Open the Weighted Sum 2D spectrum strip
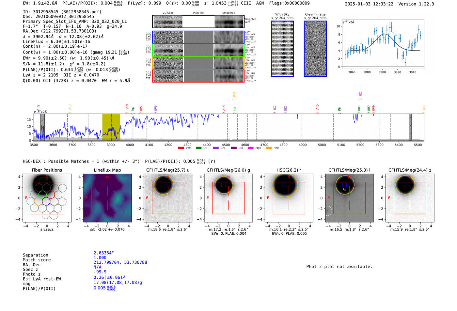The image size is (457, 311). tap(198, 22)
